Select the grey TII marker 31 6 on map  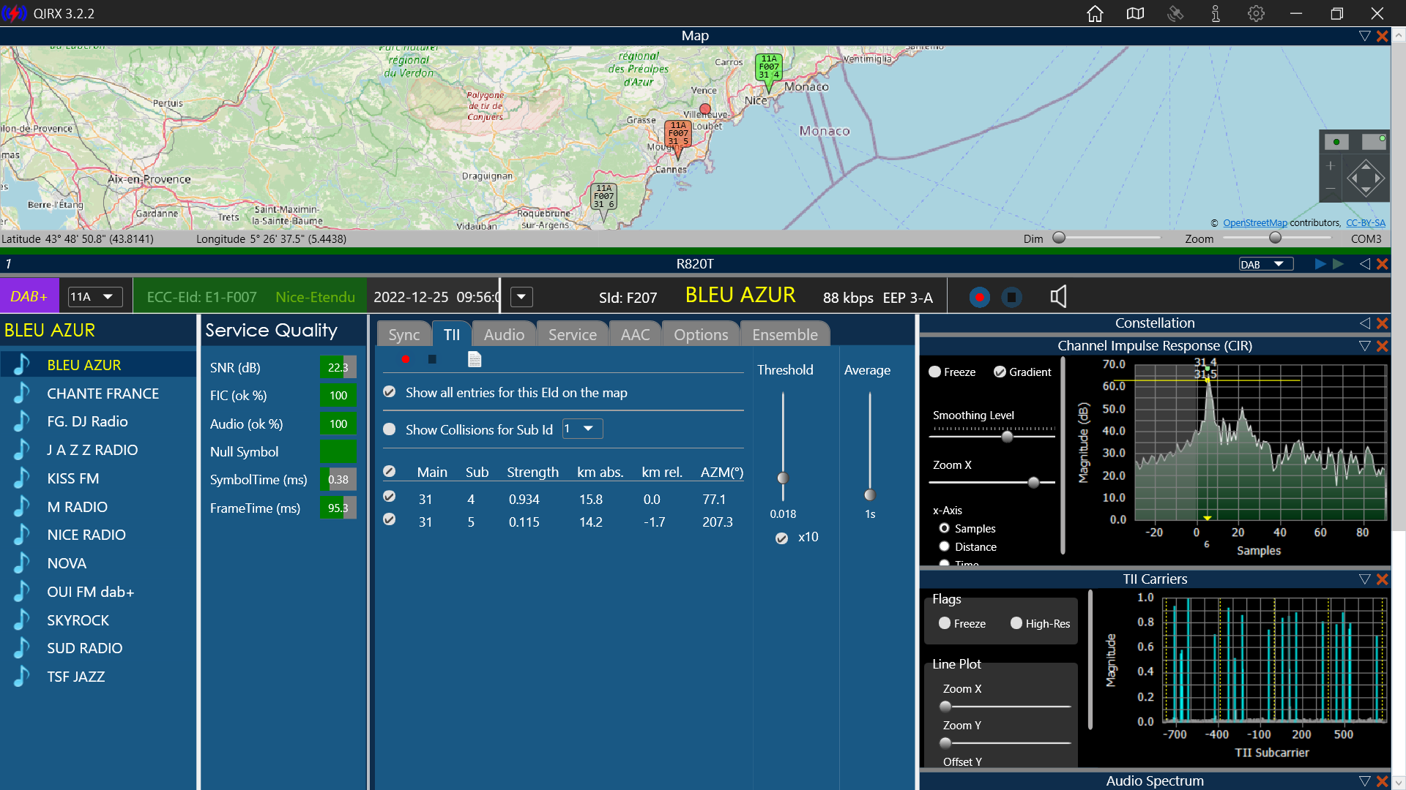(x=603, y=197)
